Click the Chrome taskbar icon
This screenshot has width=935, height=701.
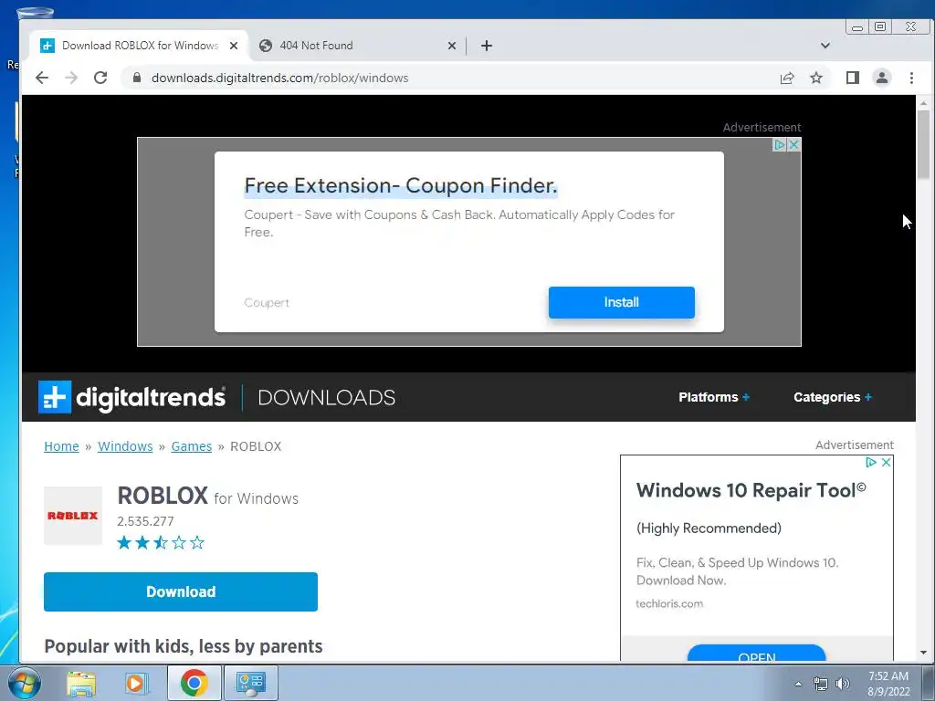click(x=194, y=683)
